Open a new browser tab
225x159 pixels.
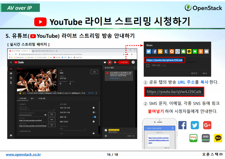(x=56, y=51)
